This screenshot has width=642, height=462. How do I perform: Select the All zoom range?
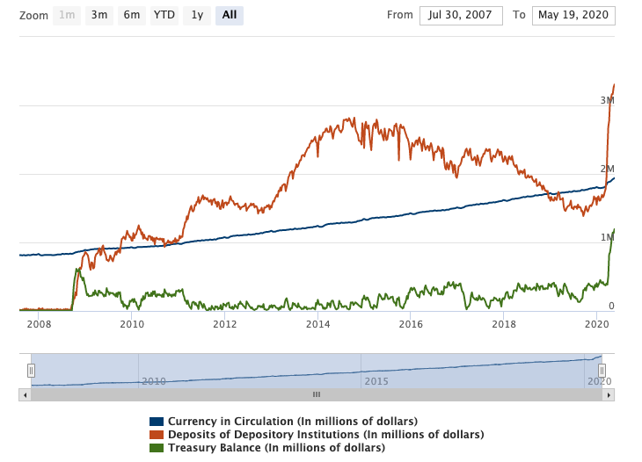pos(230,15)
